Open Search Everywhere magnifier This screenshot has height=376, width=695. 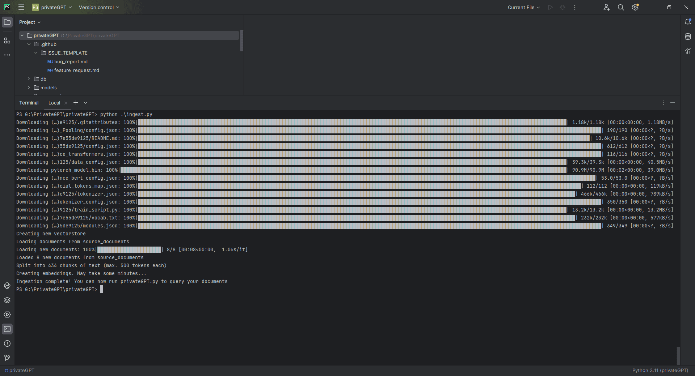pos(621,7)
